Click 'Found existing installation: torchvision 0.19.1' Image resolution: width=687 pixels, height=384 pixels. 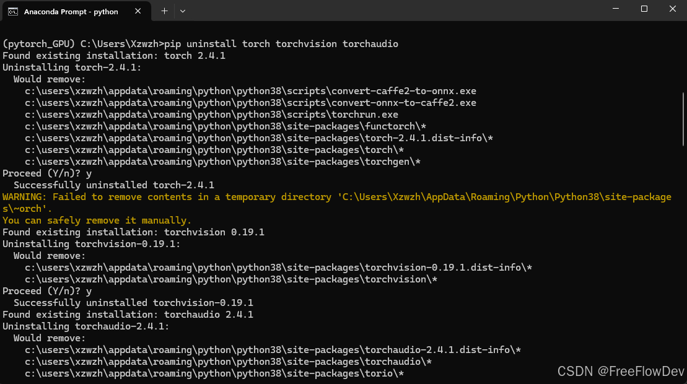133,232
